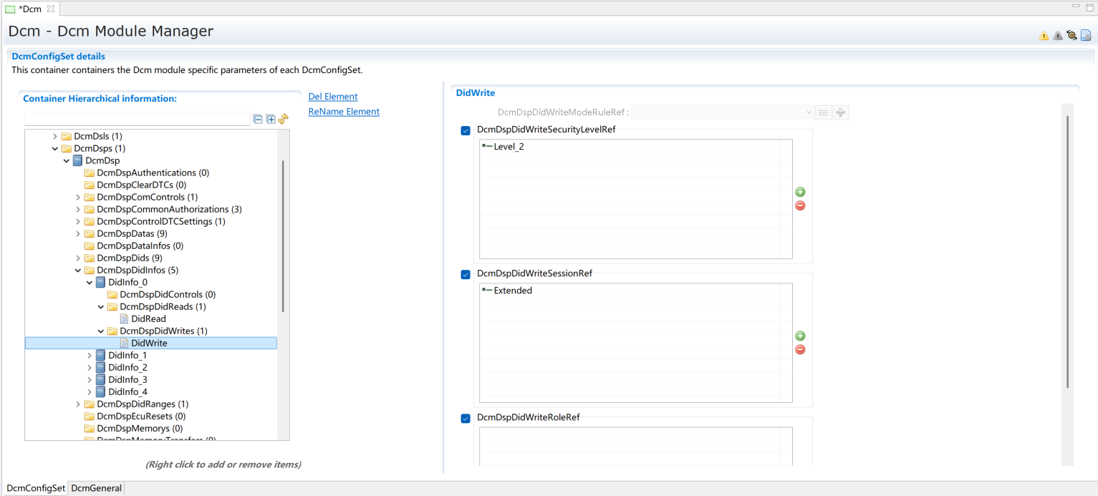Screen dimensions: 1098x496
Task: Uncheck the DcmDspDidWriteSecurityLevelRef checkbox
Action: [466, 130]
